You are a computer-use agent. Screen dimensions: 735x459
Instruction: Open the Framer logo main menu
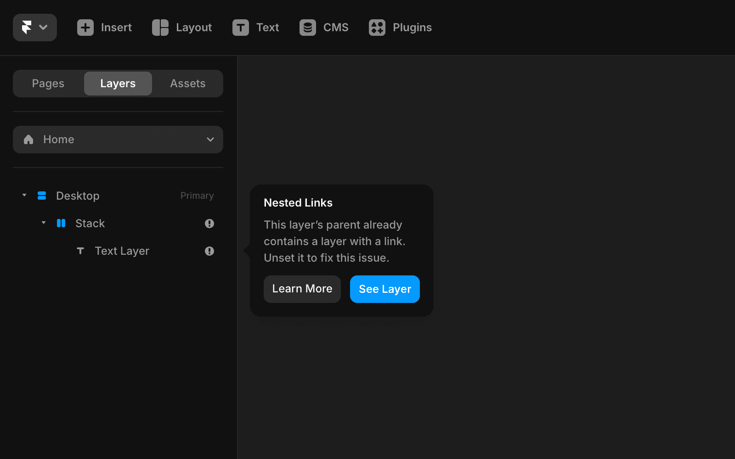[35, 28]
